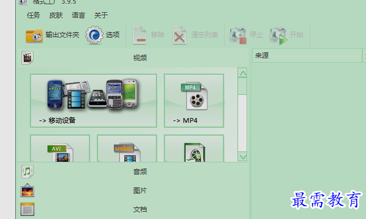
Task: Click the 开始 text label
Action: click(297, 35)
